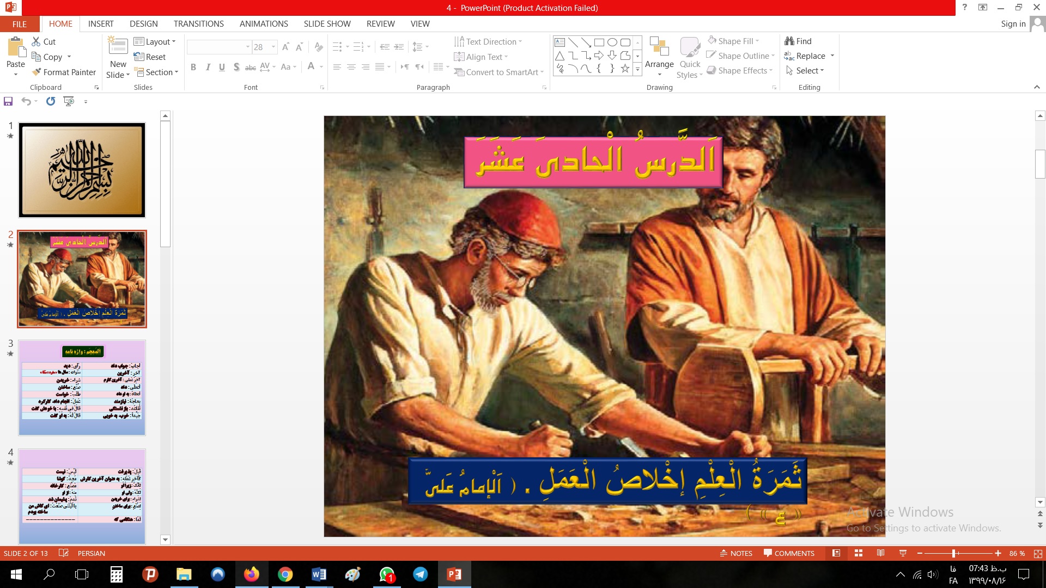
Task: Click the Arrange icon in Drawing group
Action: pyautogui.click(x=659, y=48)
